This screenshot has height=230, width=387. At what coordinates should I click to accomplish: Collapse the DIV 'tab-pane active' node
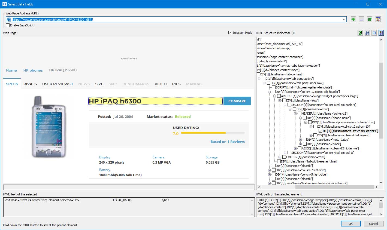point(259,79)
